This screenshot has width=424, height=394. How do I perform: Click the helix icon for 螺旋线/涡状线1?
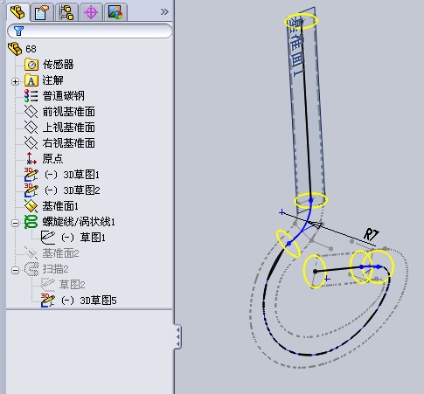click(x=31, y=222)
